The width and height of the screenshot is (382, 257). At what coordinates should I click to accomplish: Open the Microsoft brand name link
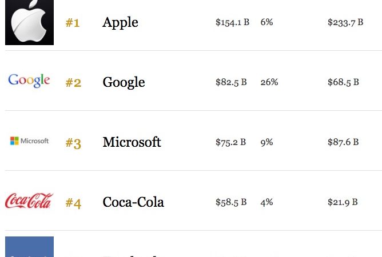pyautogui.click(x=132, y=142)
